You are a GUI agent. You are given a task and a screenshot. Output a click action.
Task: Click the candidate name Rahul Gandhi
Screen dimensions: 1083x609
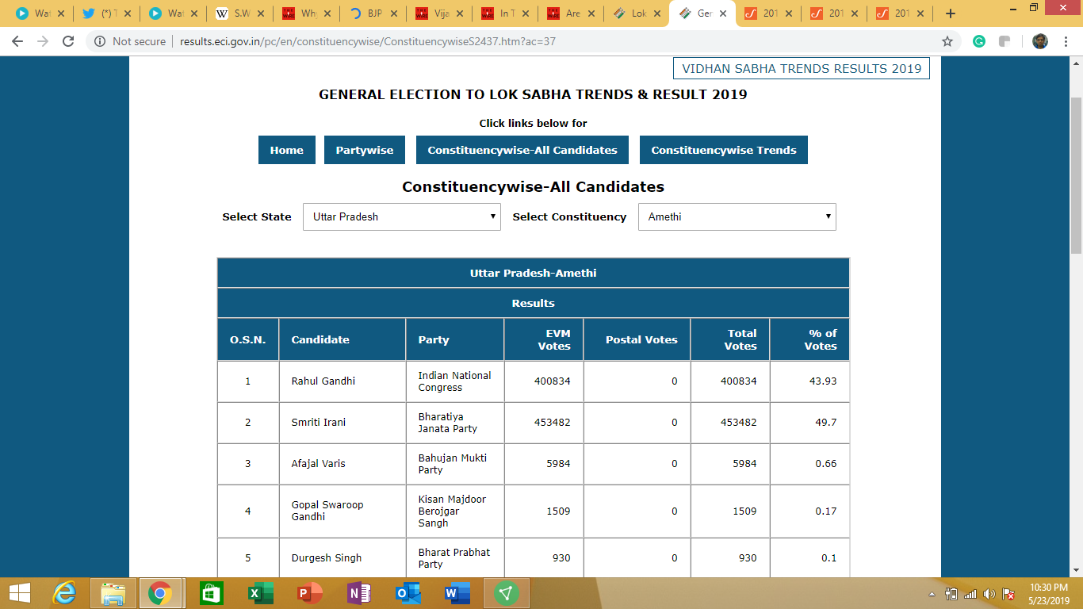point(323,381)
